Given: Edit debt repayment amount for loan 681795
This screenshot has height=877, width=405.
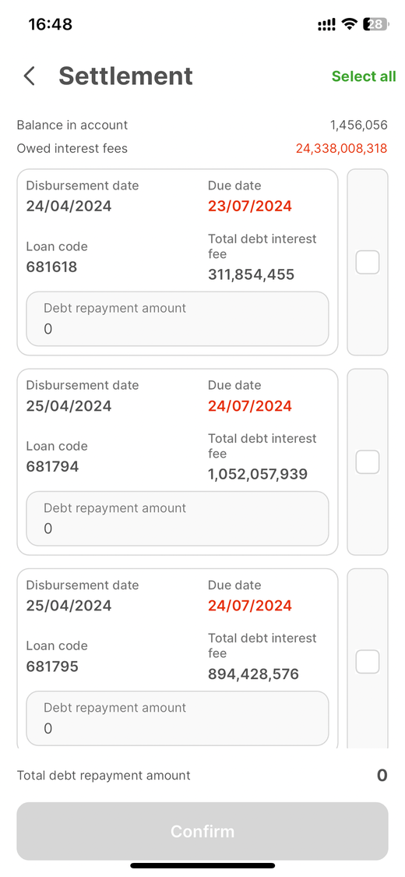Looking at the screenshot, I should coord(178,718).
